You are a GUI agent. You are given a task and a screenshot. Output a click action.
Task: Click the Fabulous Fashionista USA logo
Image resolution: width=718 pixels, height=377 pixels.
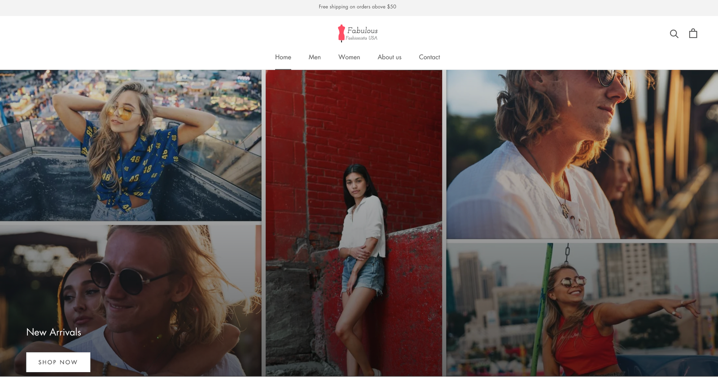358,33
